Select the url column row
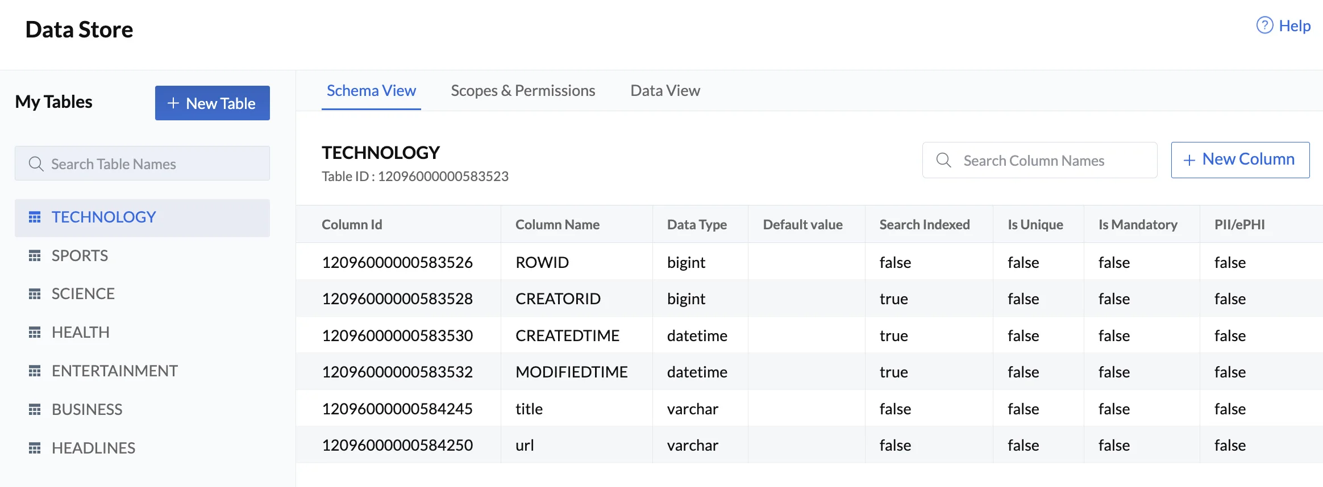Image resolution: width=1323 pixels, height=487 pixels. click(x=525, y=445)
